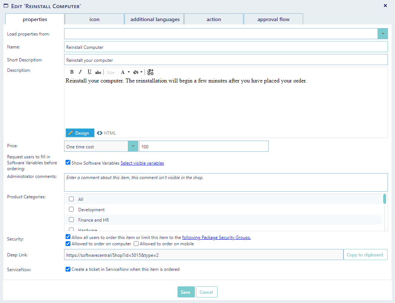Expand the One time cost price dropdown

pyautogui.click(x=133, y=147)
